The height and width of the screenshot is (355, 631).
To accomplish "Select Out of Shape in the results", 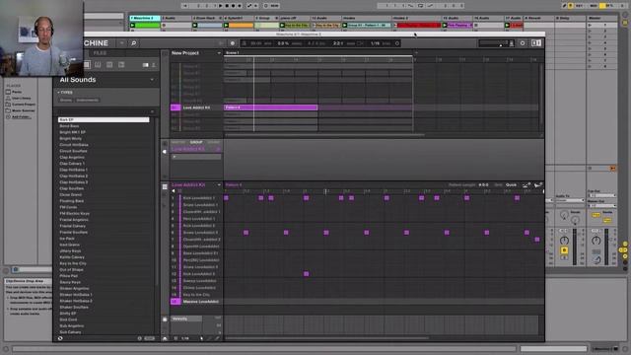I will tap(71, 269).
